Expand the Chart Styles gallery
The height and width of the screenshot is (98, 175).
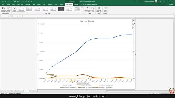pos(82,11)
